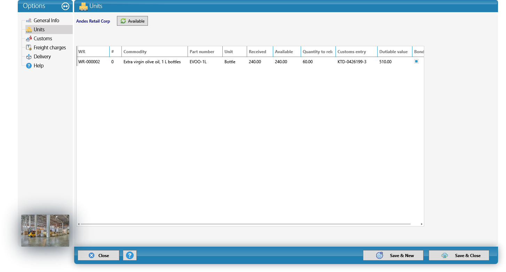
Task: Go to the Customs section
Action: click(x=43, y=39)
